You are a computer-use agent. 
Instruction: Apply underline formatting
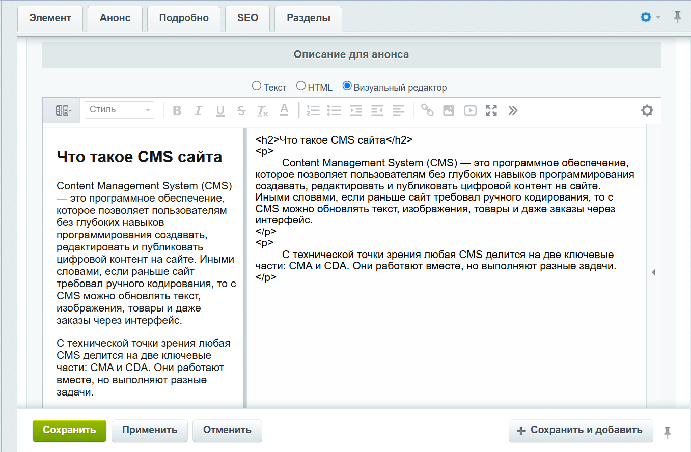click(x=220, y=110)
